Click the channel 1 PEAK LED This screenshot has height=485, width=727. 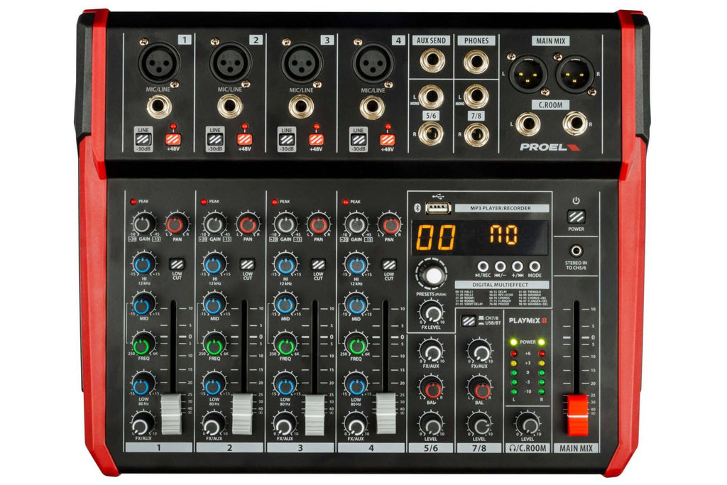[x=133, y=202]
